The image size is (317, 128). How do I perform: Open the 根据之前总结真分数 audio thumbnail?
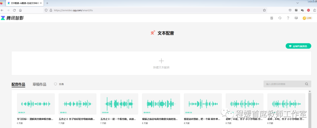pyautogui.click(x=161, y=104)
